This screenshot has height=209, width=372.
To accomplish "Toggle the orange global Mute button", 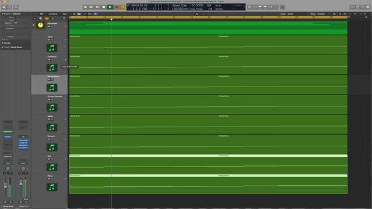I will coord(46,19).
